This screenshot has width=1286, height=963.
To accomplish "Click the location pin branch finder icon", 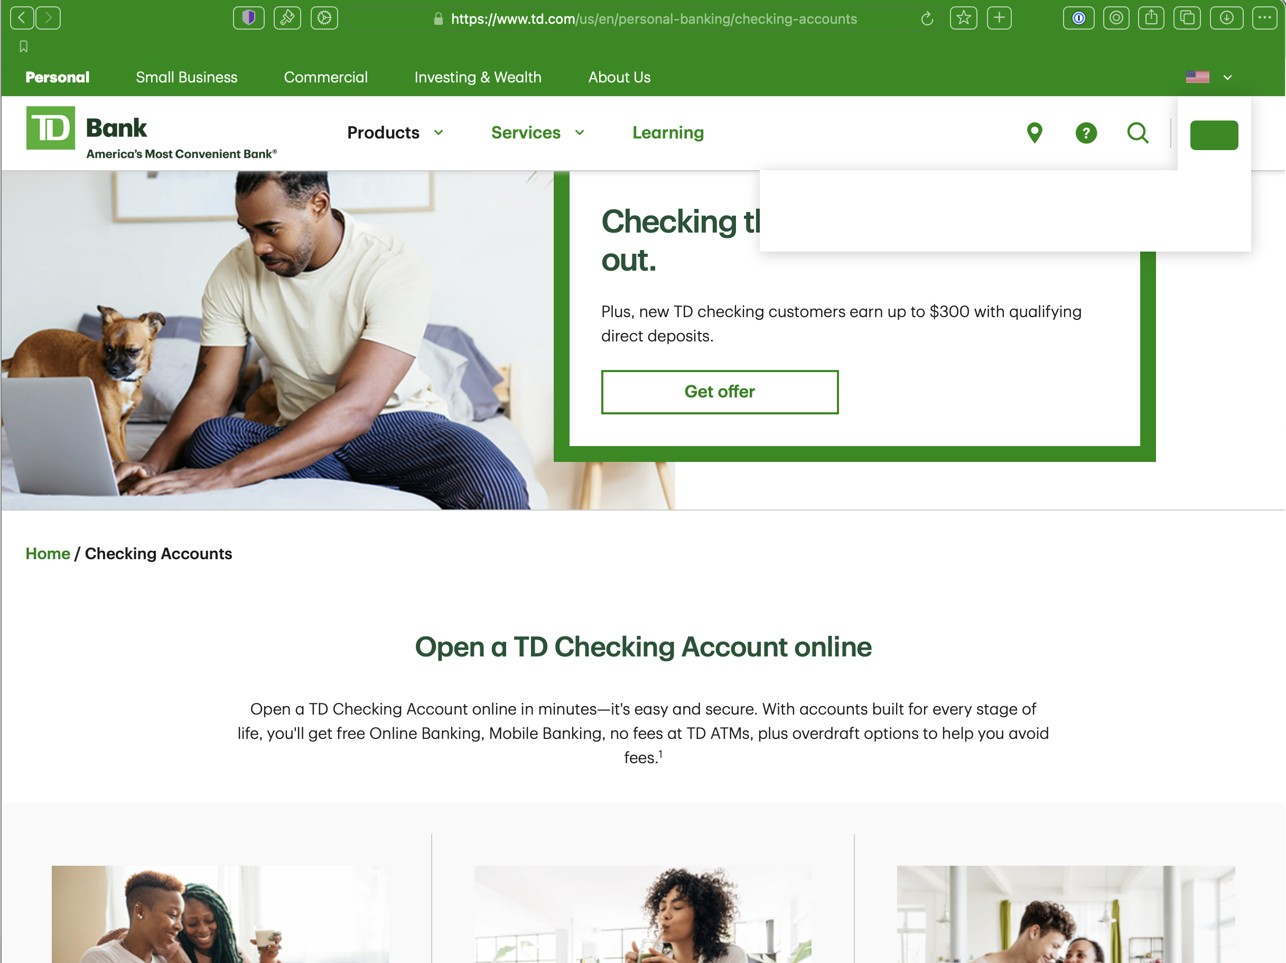I will pos(1035,133).
